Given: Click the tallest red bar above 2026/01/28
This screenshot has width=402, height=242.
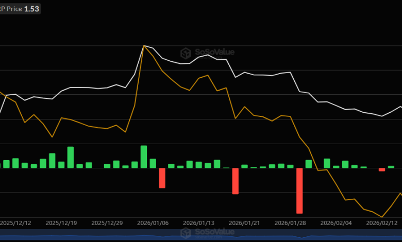Looking at the screenshot, I should (x=299, y=191).
